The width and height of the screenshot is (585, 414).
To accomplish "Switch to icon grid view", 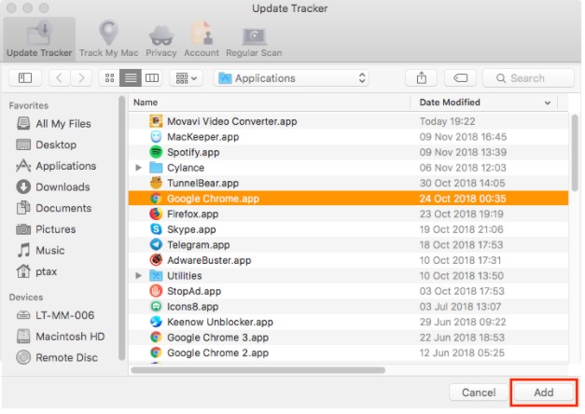I will [x=109, y=78].
